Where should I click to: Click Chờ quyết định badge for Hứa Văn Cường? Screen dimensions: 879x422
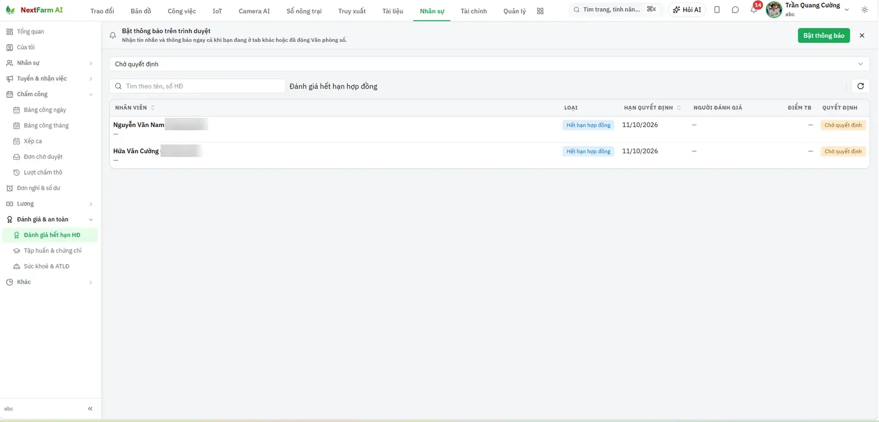click(843, 152)
